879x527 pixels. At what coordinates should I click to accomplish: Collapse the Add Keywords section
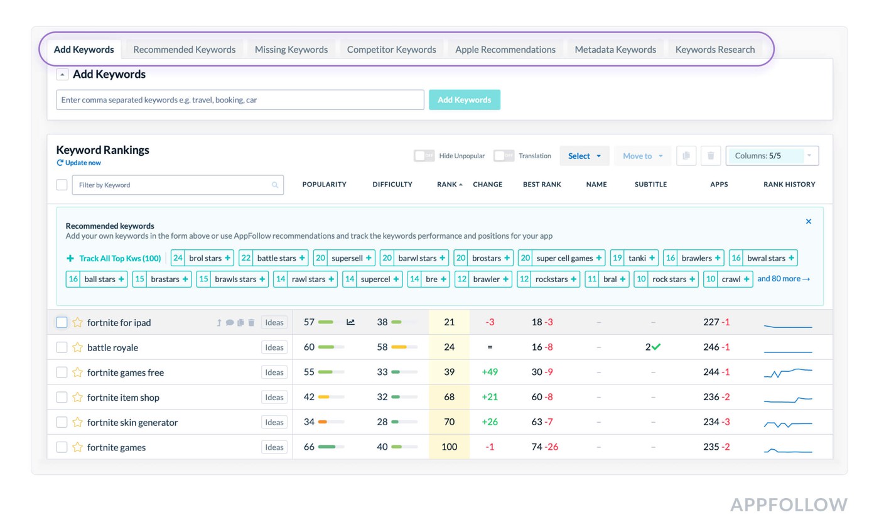62,74
